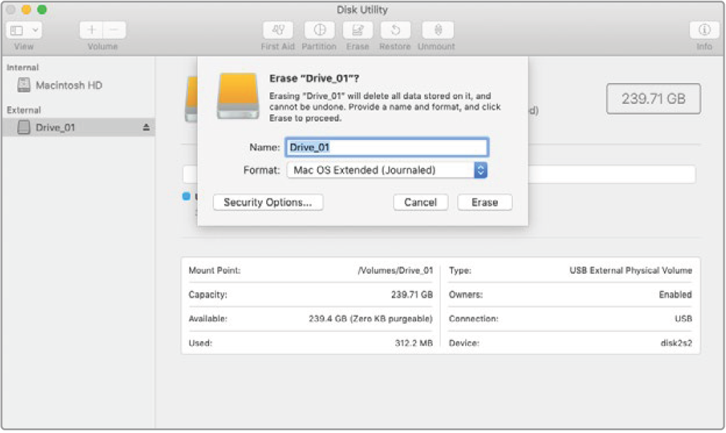This screenshot has height=433, width=726.
Task: Open the Format dropdown menu
Action: coord(386,170)
